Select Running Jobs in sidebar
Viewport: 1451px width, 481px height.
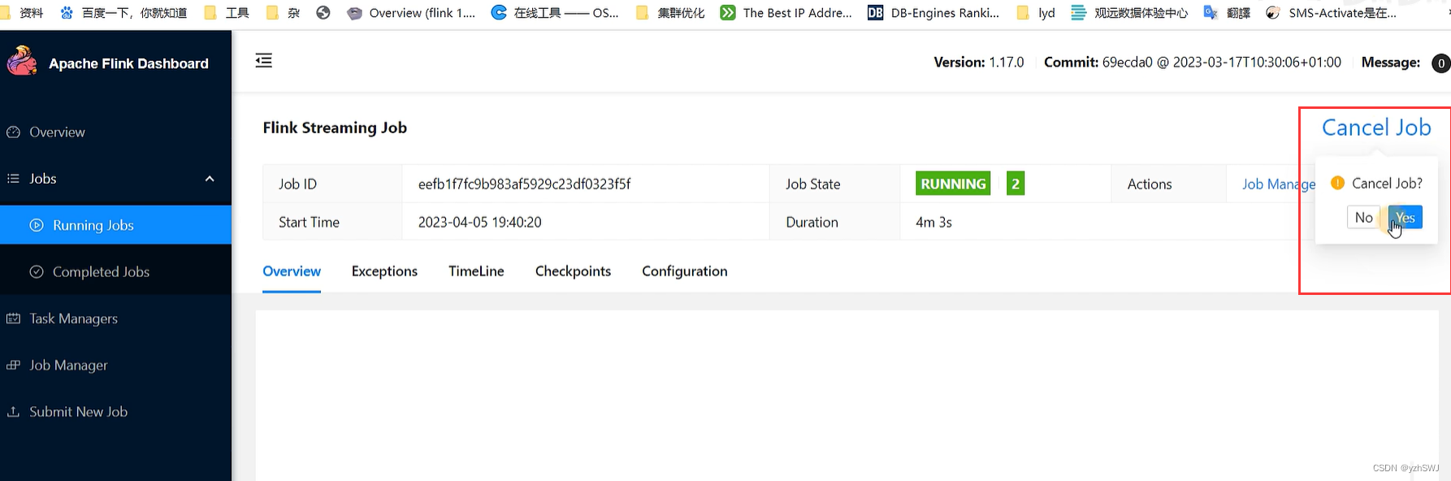click(115, 225)
